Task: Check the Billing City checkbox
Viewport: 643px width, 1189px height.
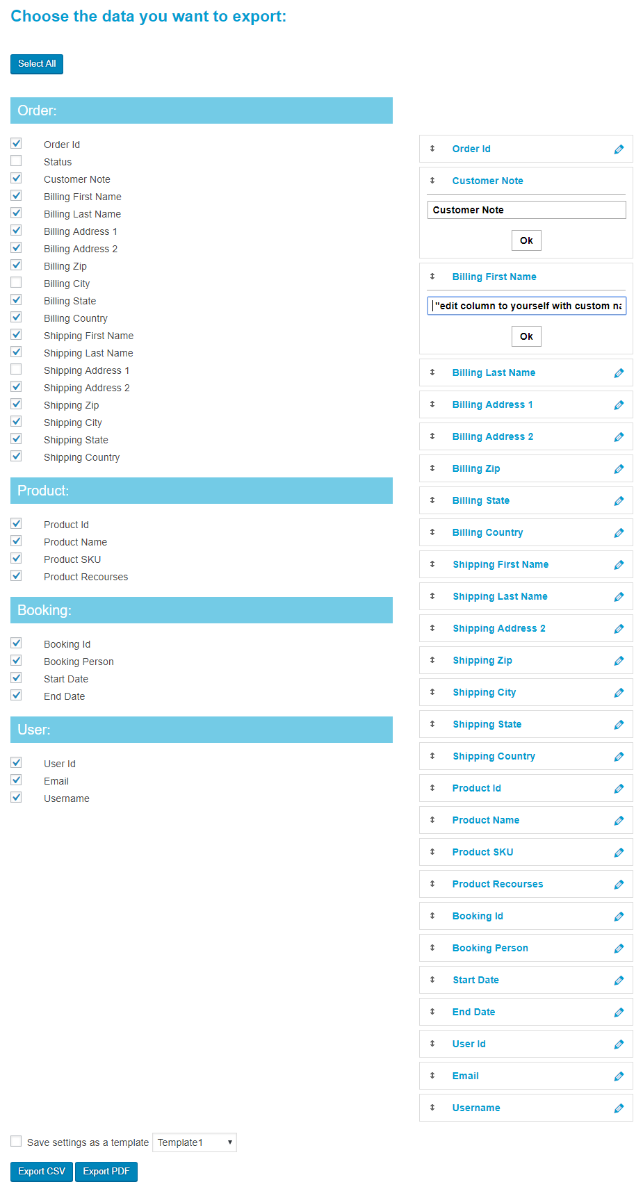Action: pos(16,282)
